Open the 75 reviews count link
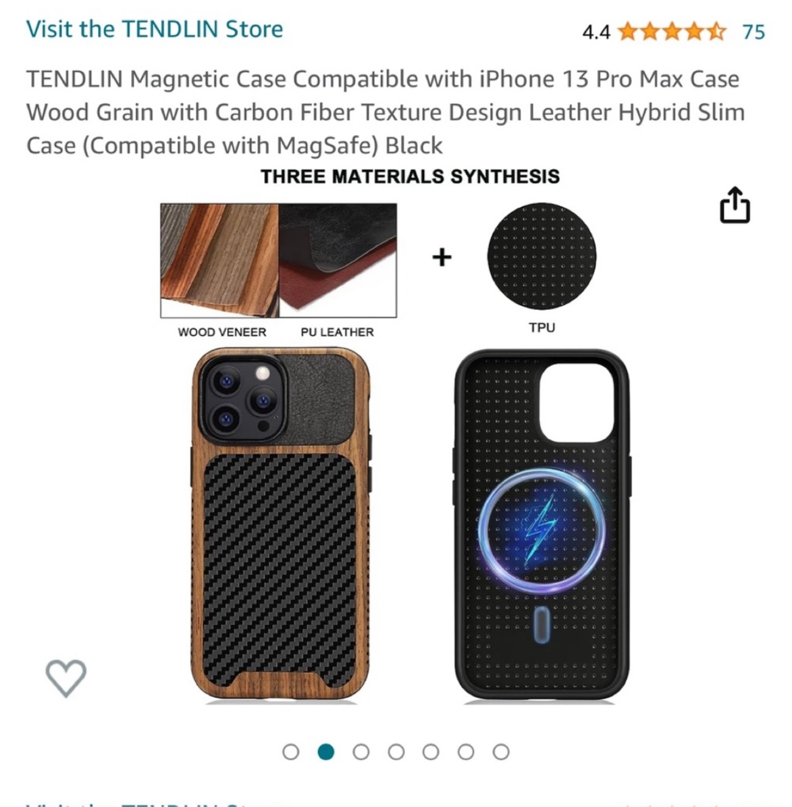This screenshot has height=807, width=792. pos(754,33)
